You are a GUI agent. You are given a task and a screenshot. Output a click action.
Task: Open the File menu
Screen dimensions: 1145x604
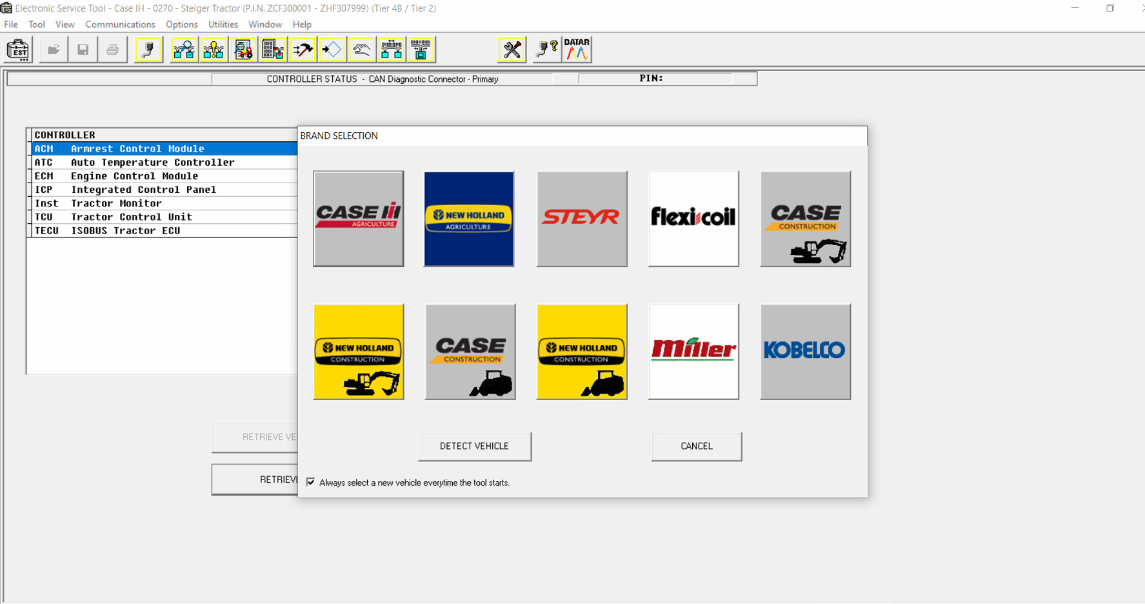tap(11, 25)
